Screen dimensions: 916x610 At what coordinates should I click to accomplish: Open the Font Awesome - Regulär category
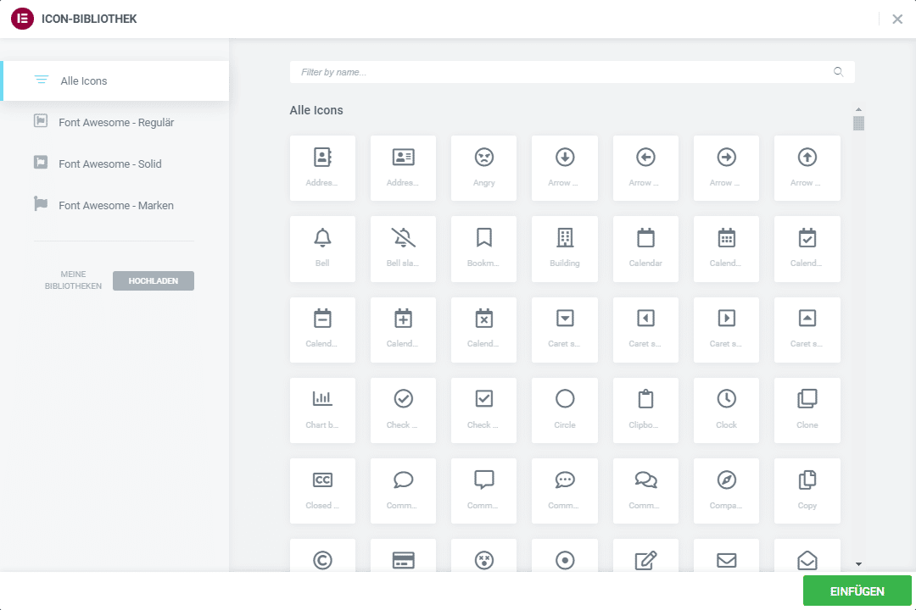[x=114, y=121]
